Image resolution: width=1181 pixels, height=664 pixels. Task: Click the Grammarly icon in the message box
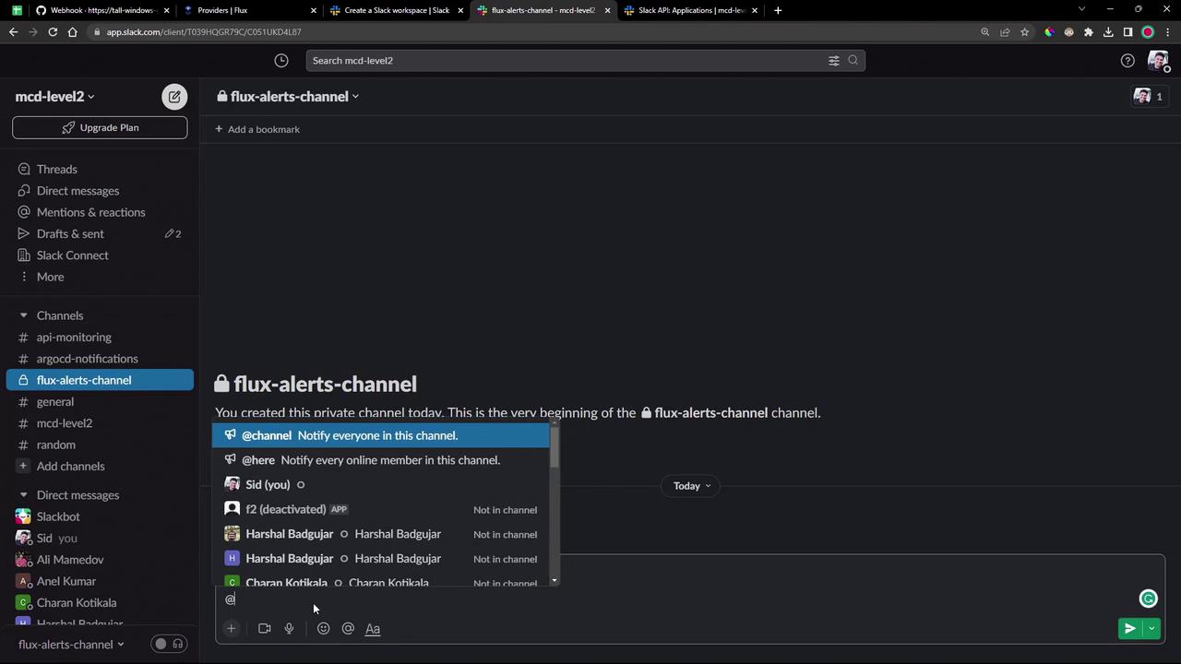pos(1149,599)
